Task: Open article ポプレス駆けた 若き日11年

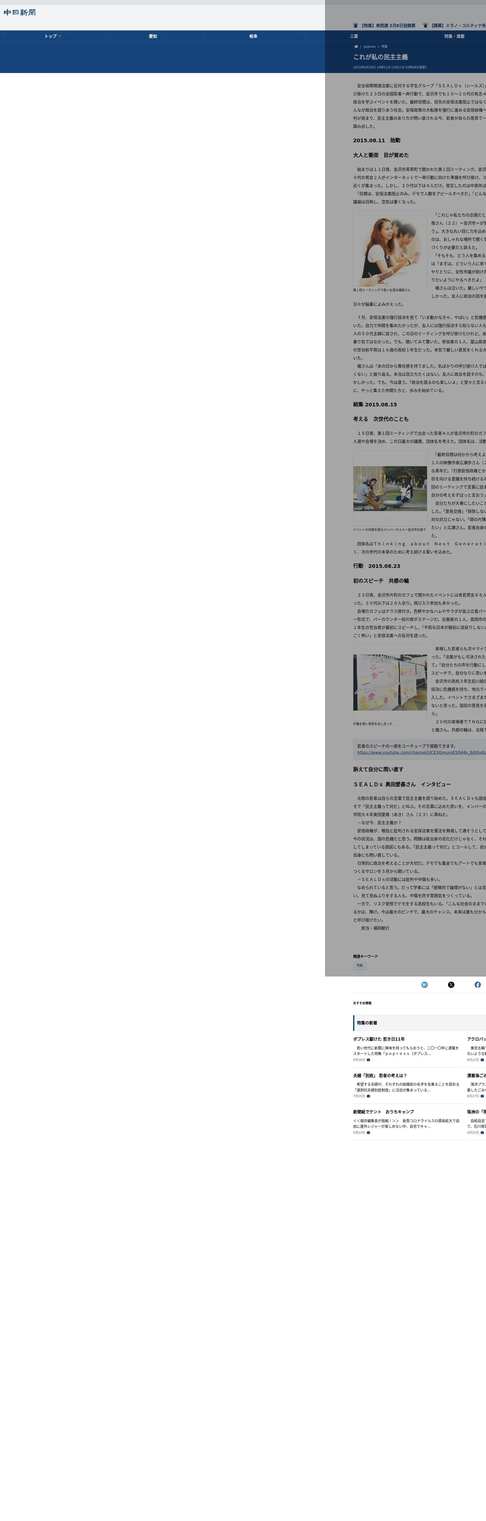Action: coord(379,1039)
